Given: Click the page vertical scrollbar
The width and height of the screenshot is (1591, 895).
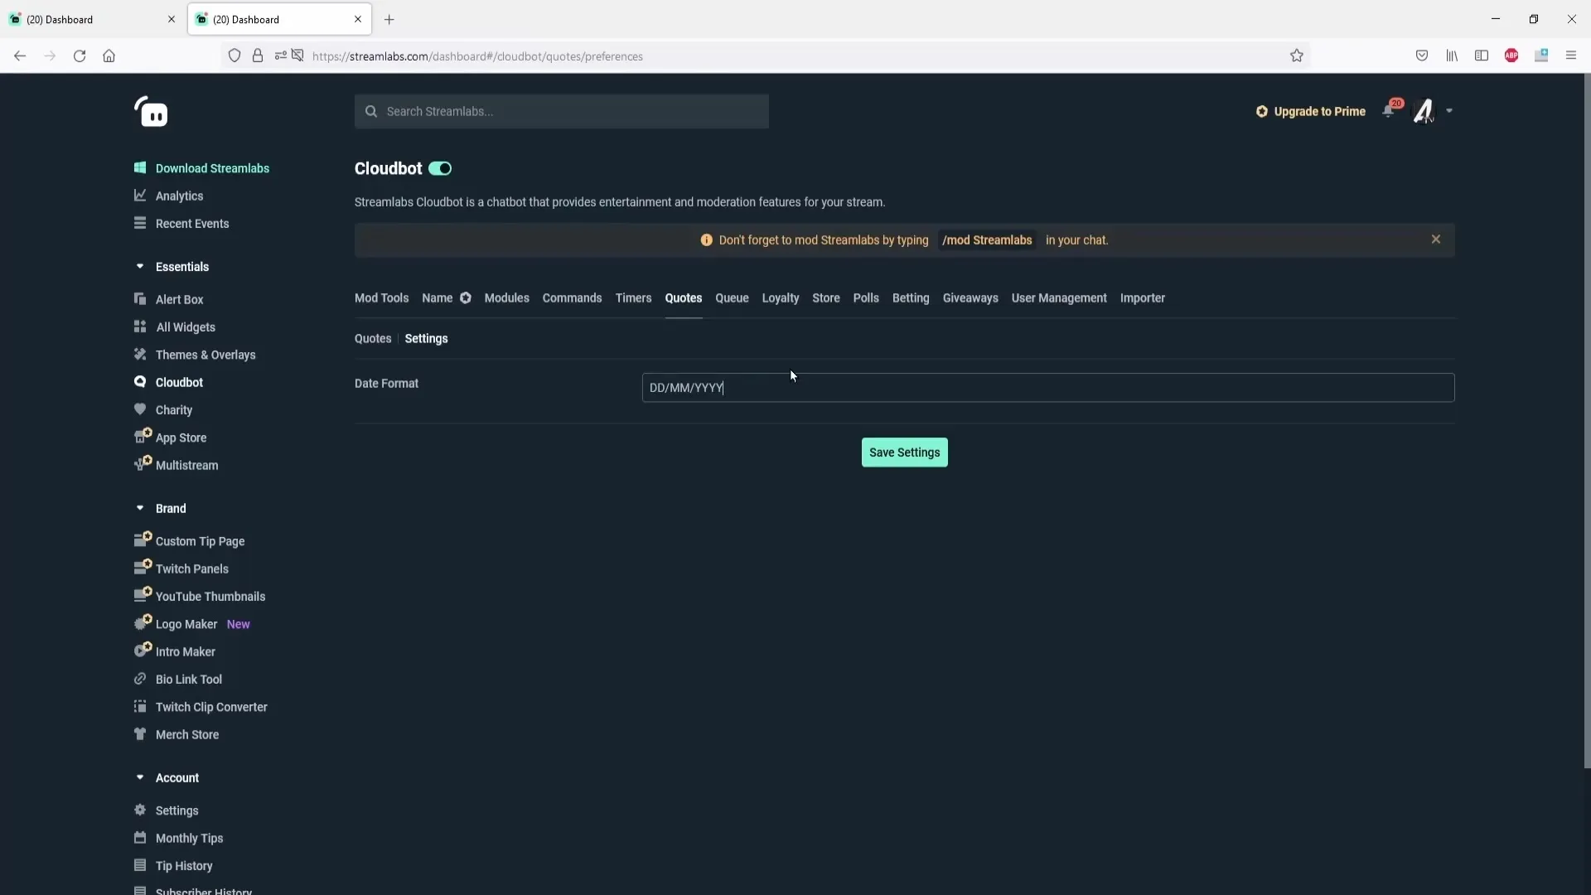Looking at the screenshot, I should coord(1587,421).
